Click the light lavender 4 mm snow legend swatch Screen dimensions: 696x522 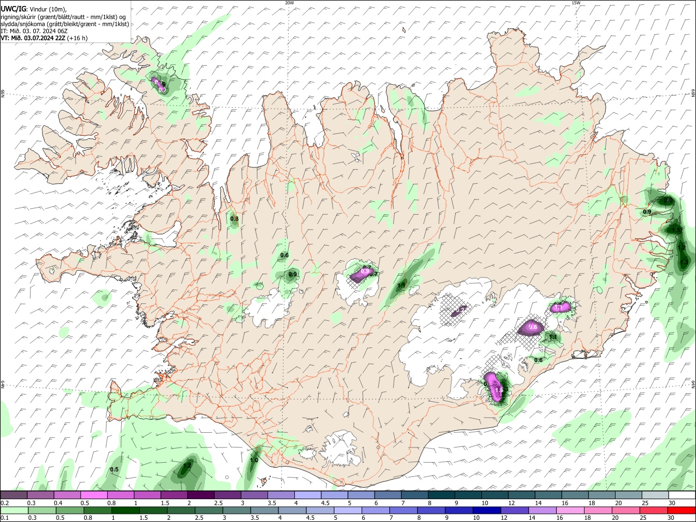307,495
